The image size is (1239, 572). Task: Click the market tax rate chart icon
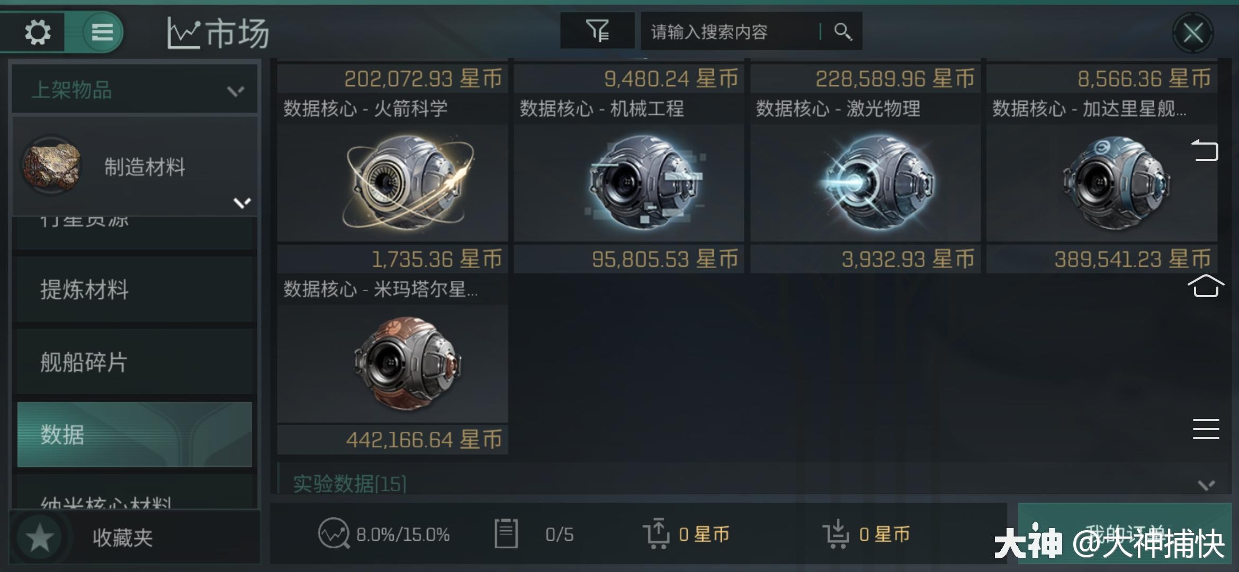click(x=334, y=533)
